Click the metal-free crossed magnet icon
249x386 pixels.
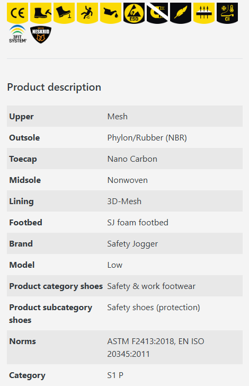tap(157, 13)
